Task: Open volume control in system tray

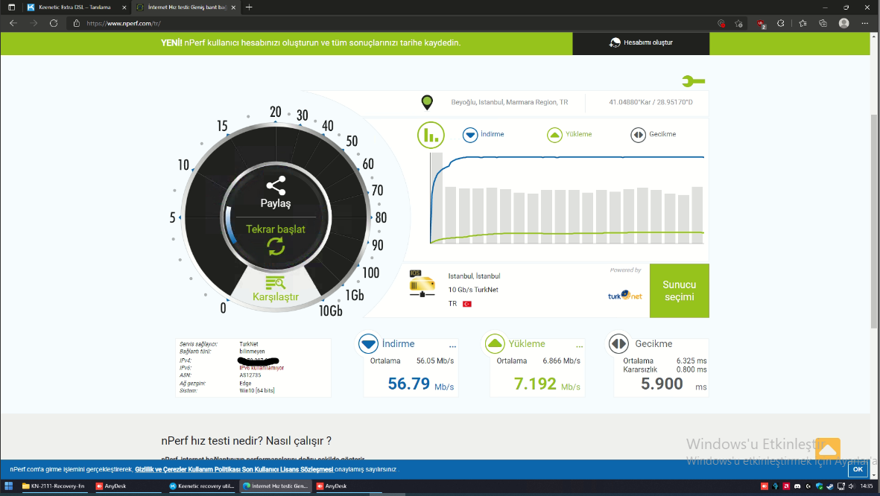Action: click(852, 486)
